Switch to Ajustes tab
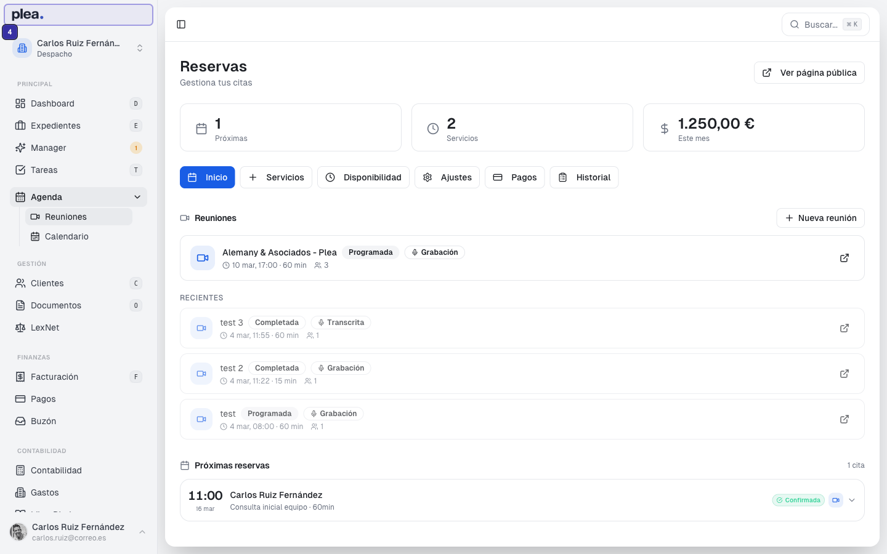Screen dimensions: 887x554 pos(447,177)
